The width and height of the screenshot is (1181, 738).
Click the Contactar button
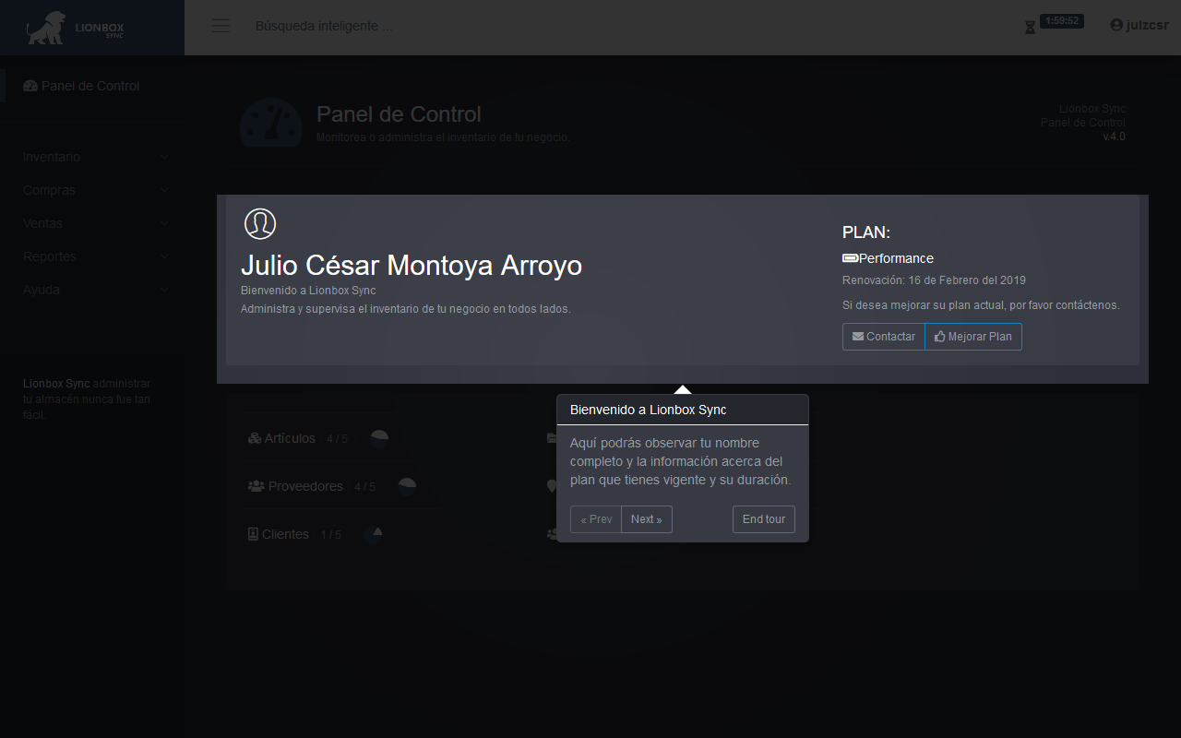884,337
